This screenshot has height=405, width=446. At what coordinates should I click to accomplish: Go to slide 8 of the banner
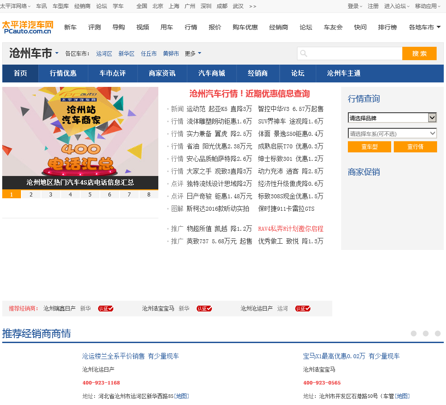point(149,194)
